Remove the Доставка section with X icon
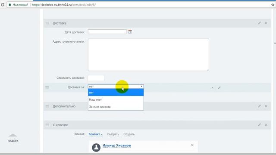The image size is (276, 155). pos(266,23)
